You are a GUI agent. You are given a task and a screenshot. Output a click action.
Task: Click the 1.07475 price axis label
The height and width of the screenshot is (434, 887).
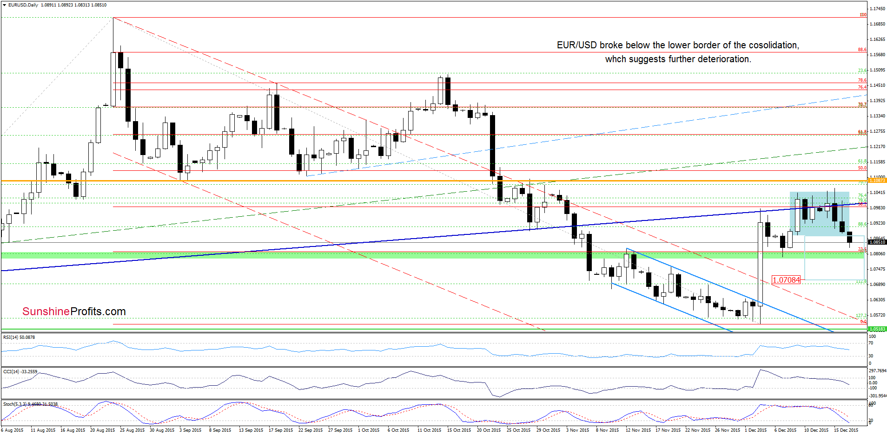tap(877, 269)
